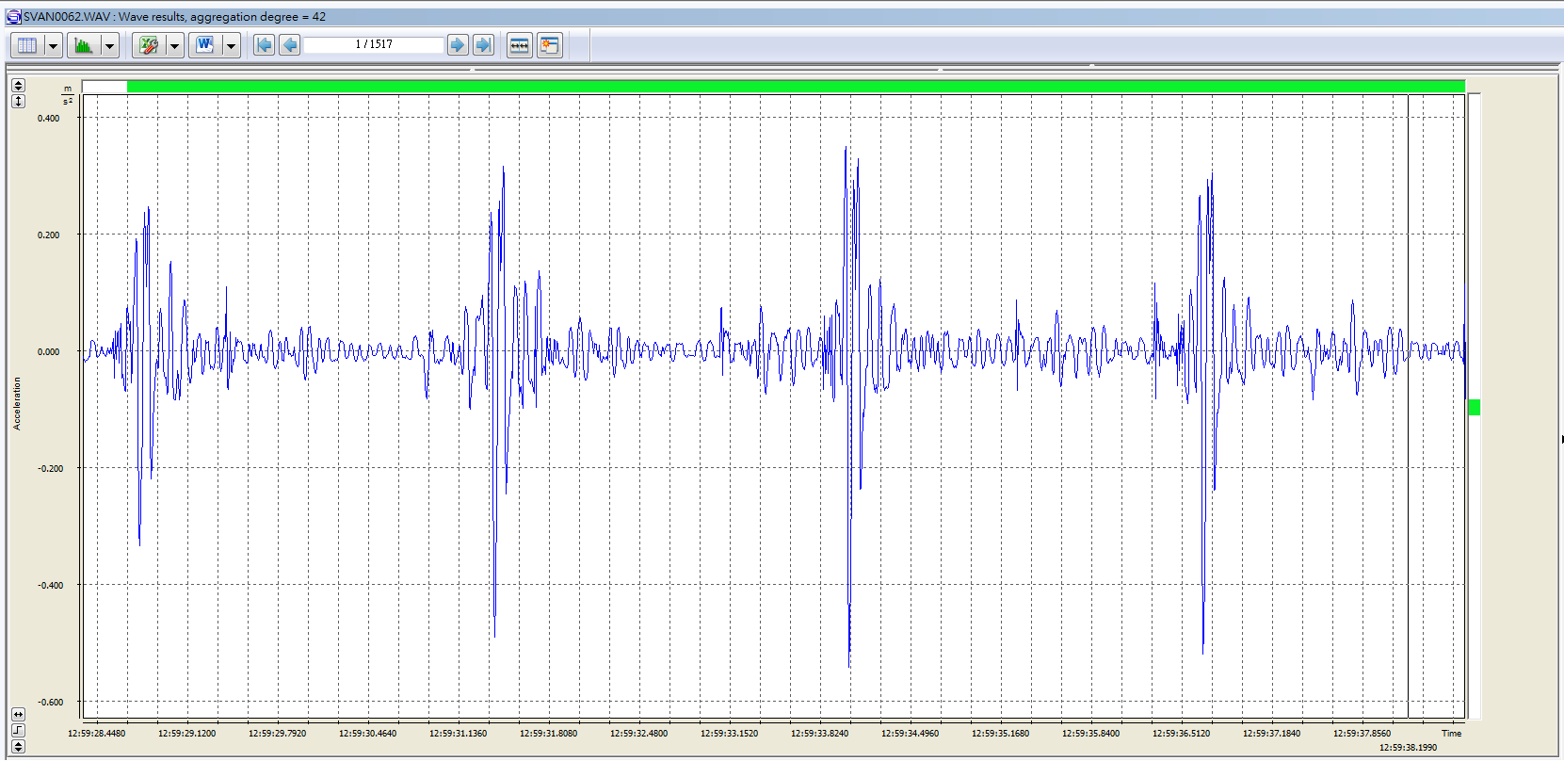Click the top-left vertical spin arrows button
The height and width of the screenshot is (761, 1564).
18,86
